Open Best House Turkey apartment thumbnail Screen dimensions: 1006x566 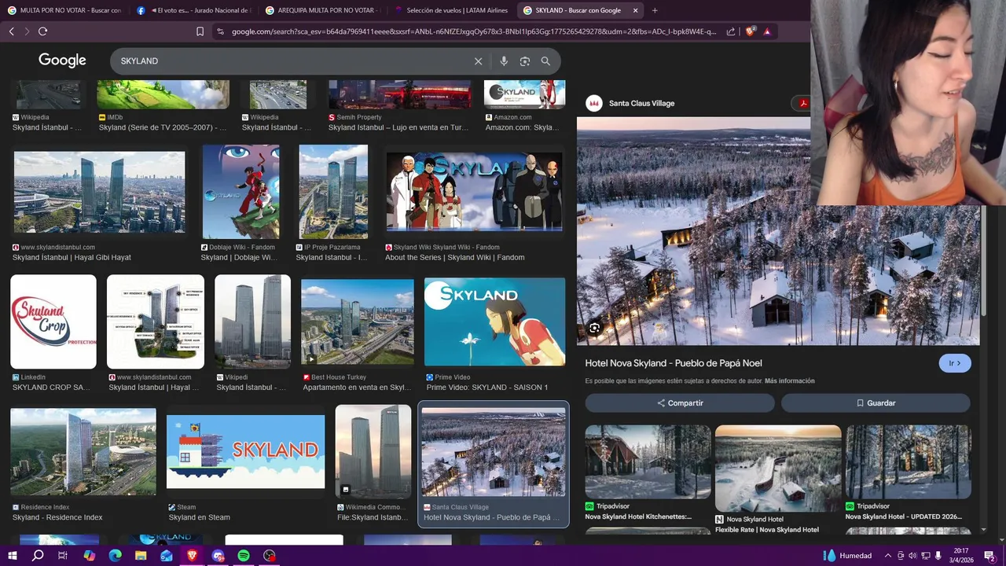pos(358,322)
